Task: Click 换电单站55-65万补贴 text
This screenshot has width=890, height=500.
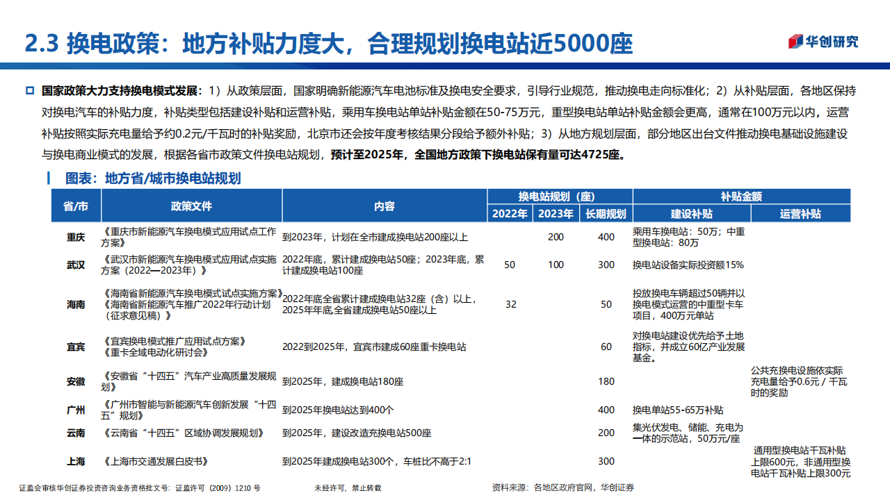Action: 678,410
